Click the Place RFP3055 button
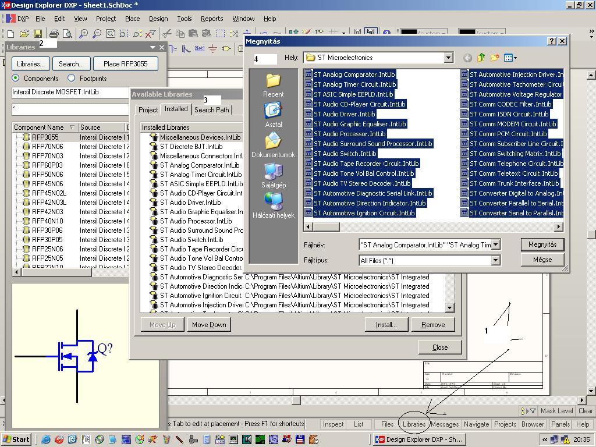This screenshot has height=447, width=596. 126,64
